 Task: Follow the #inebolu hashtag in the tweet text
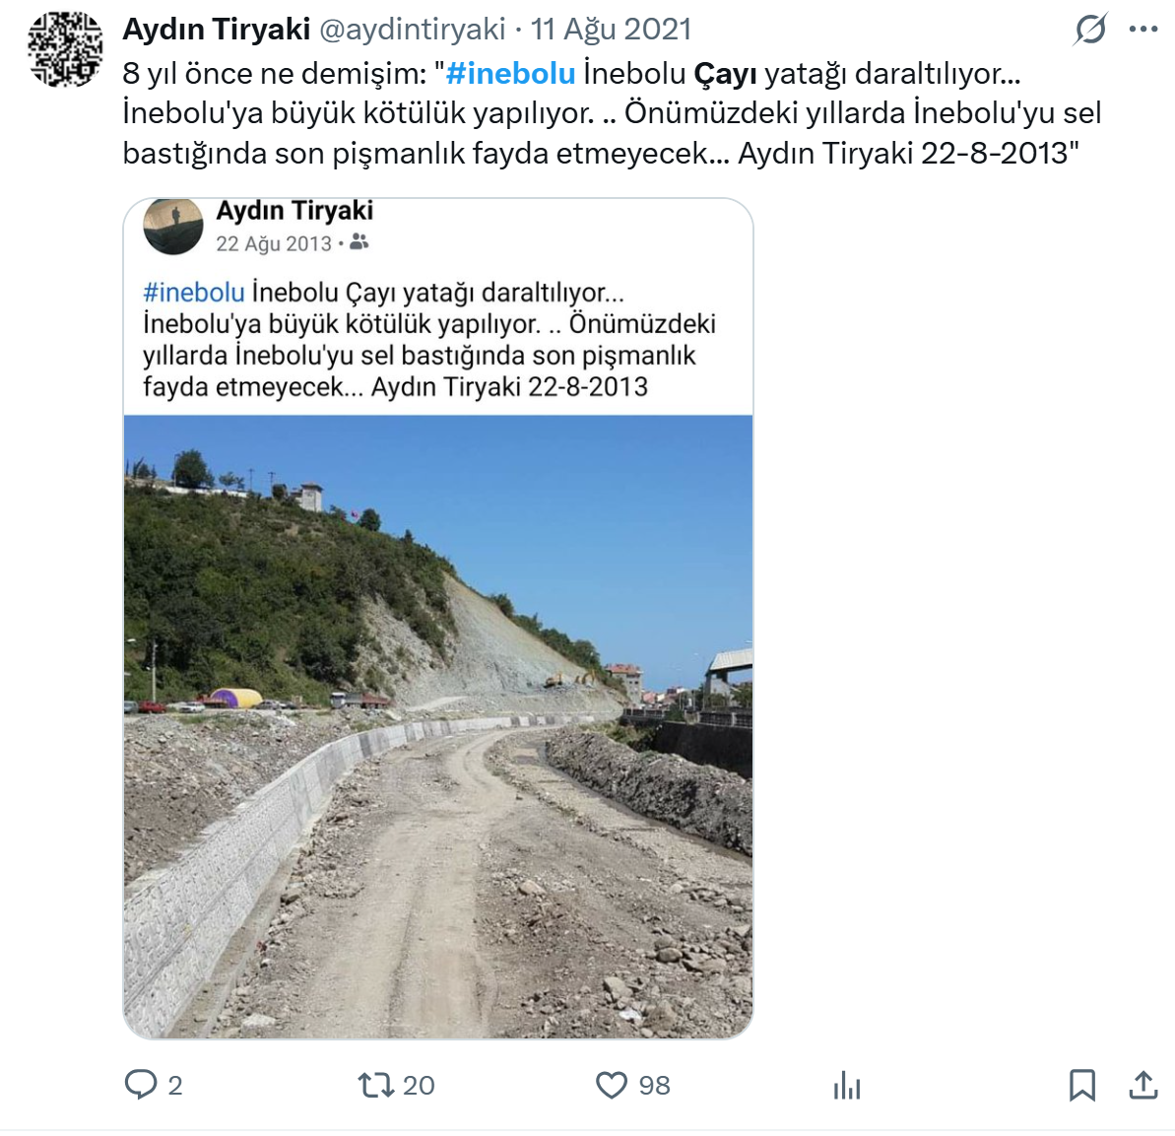click(510, 74)
